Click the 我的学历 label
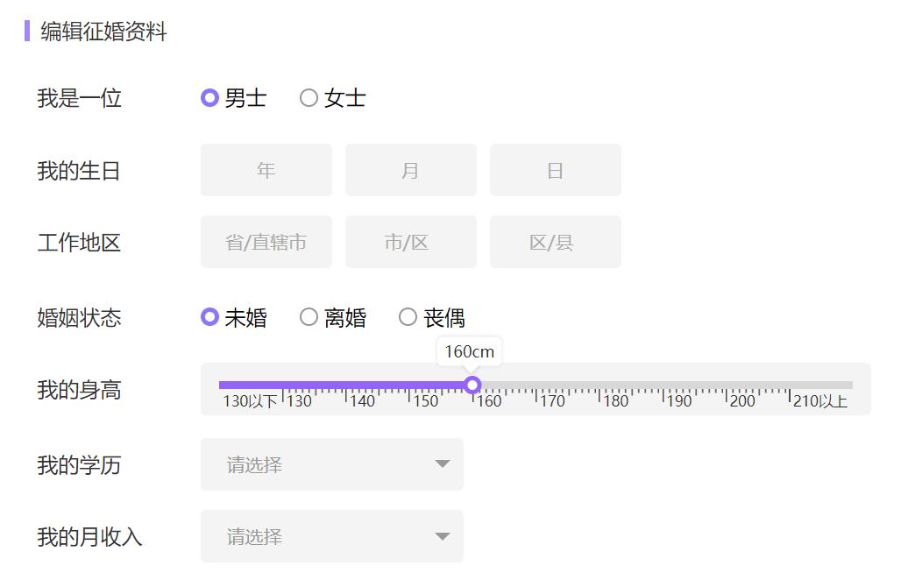Screen dimensions: 901x580 [x=79, y=465]
